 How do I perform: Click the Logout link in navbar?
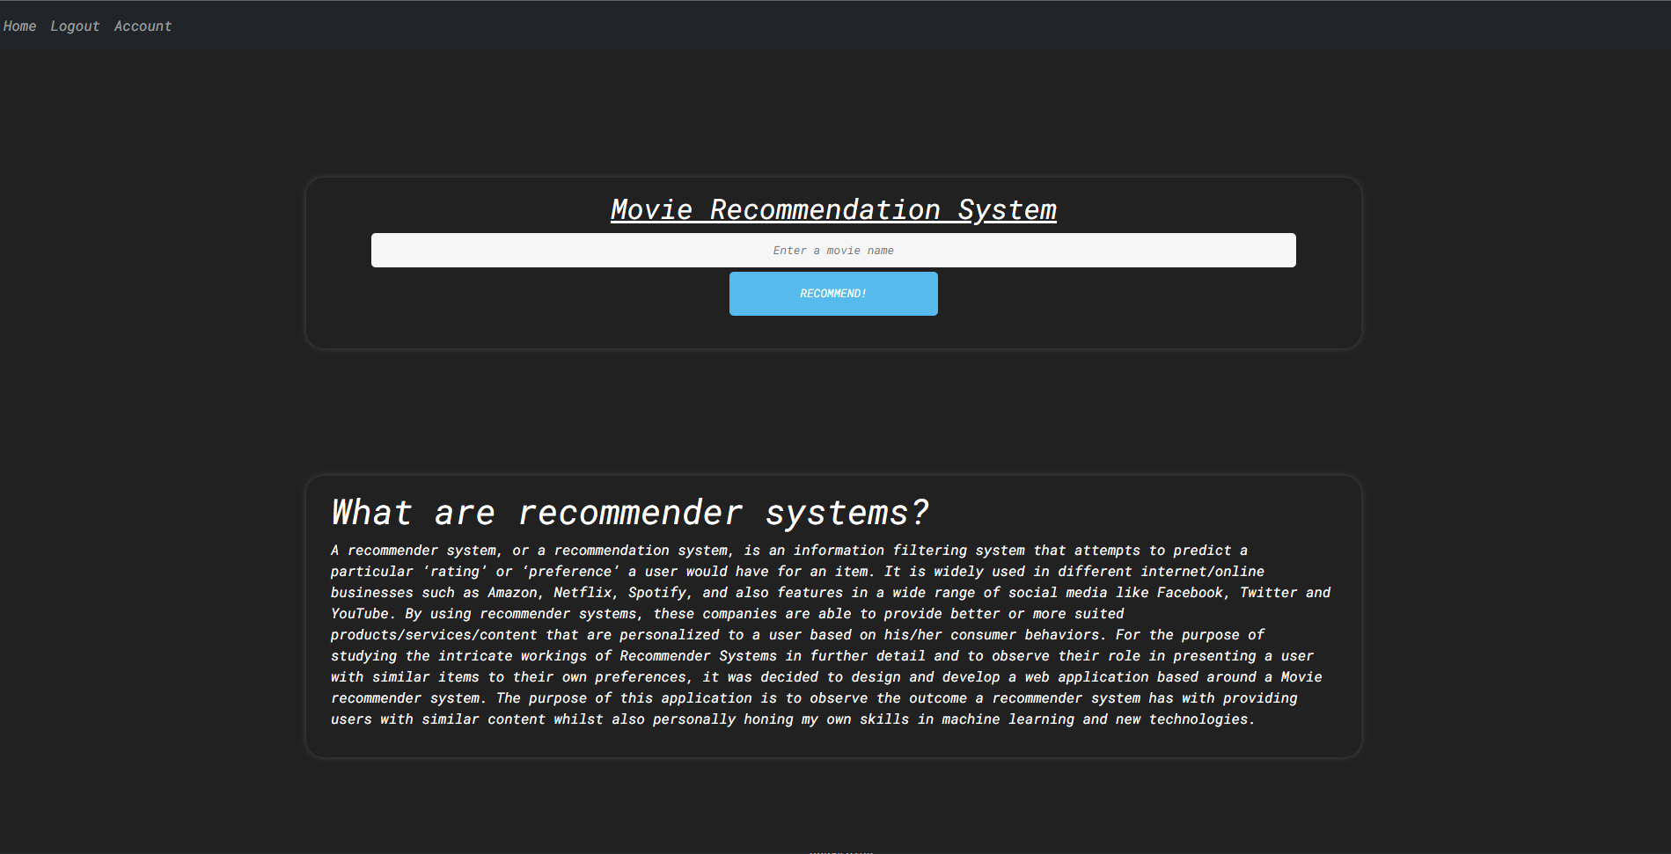tap(75, 26)
